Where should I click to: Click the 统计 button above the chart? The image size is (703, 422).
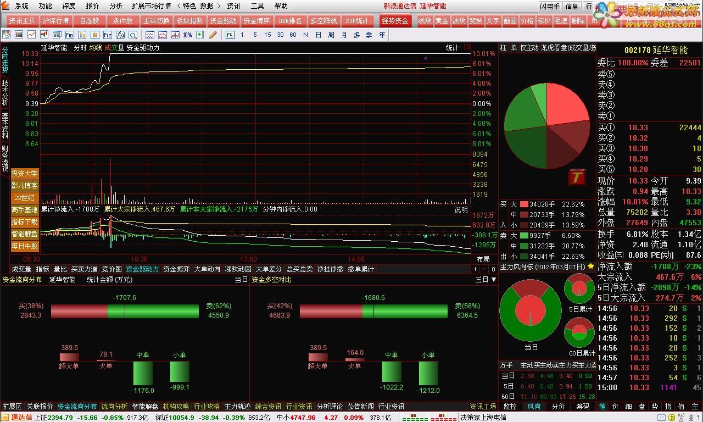tap(452, 48)
